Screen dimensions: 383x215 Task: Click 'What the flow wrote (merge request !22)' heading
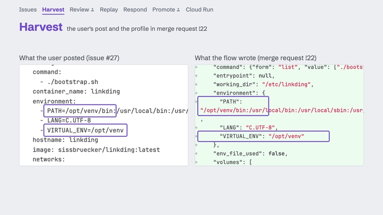(256, 58)
